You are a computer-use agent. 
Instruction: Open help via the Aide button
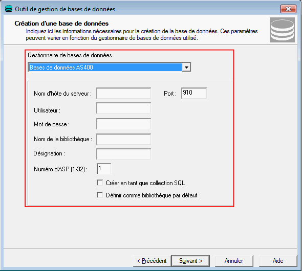point(278,261)
